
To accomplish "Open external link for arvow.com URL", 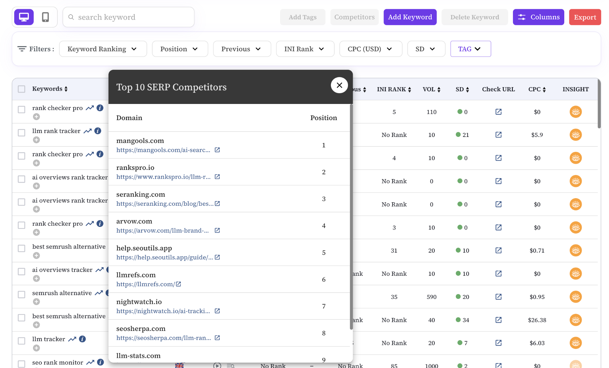I will pos(217,230).
